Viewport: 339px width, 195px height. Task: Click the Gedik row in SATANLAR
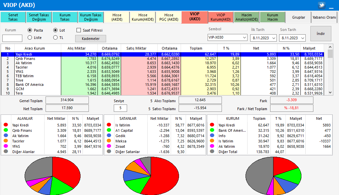(155, 136)
